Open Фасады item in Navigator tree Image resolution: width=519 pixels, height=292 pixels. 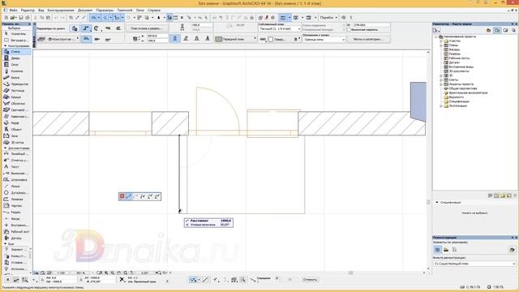pyautogui.click(x=454, y=49)
